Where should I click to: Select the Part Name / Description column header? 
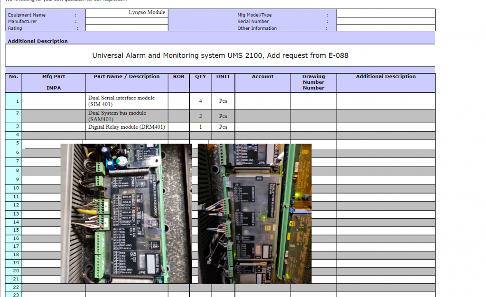127,77
